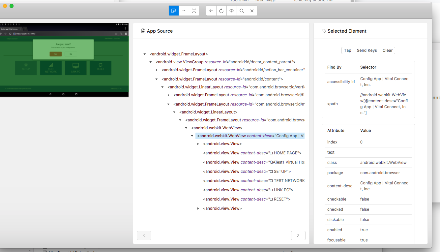Screen dimensions: 440x252
Task: Activate the Select Elements mode icon
Action: click(174, 10)
